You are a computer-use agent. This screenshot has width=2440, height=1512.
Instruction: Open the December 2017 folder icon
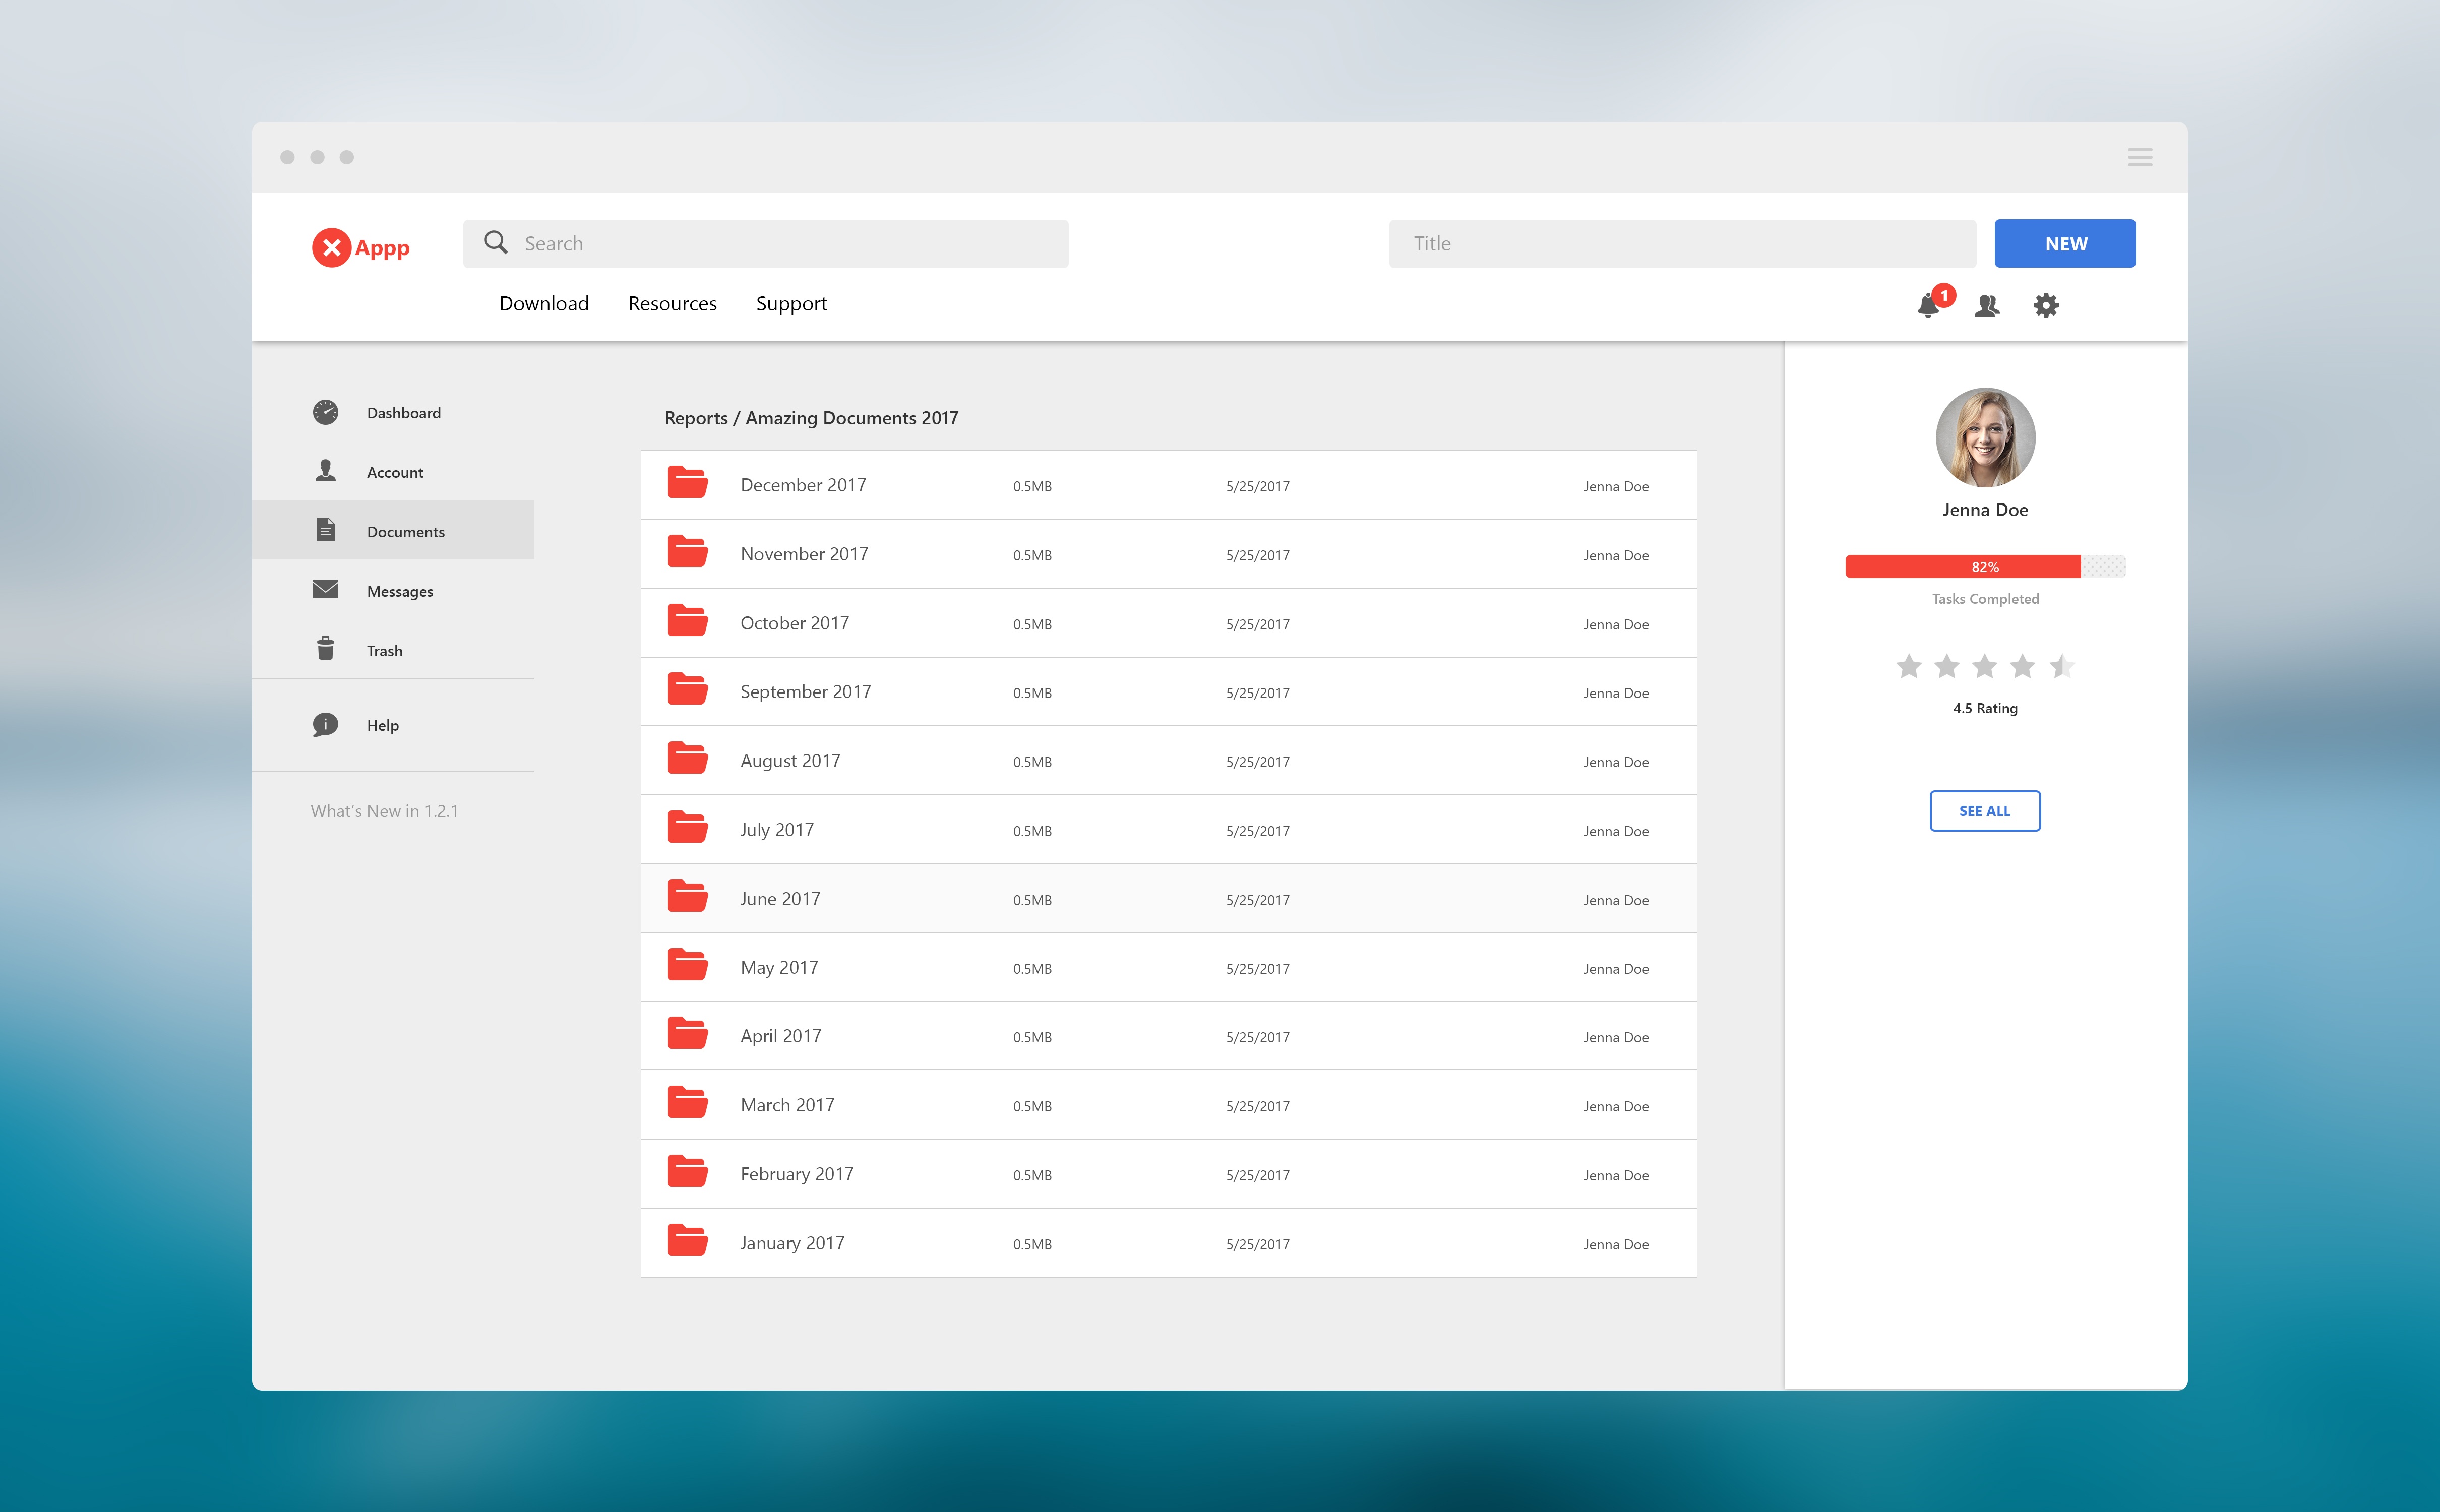688,483
